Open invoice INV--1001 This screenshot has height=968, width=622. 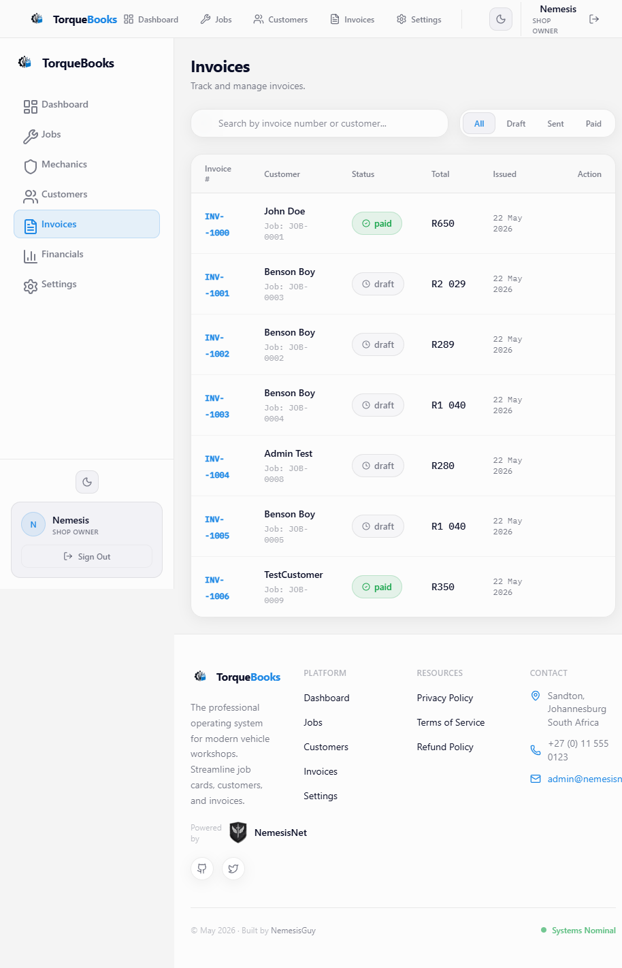(x=217, y=285)
